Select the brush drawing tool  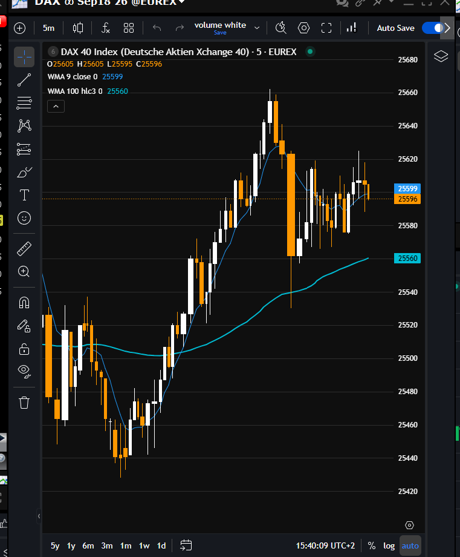[x=24, y=173]
